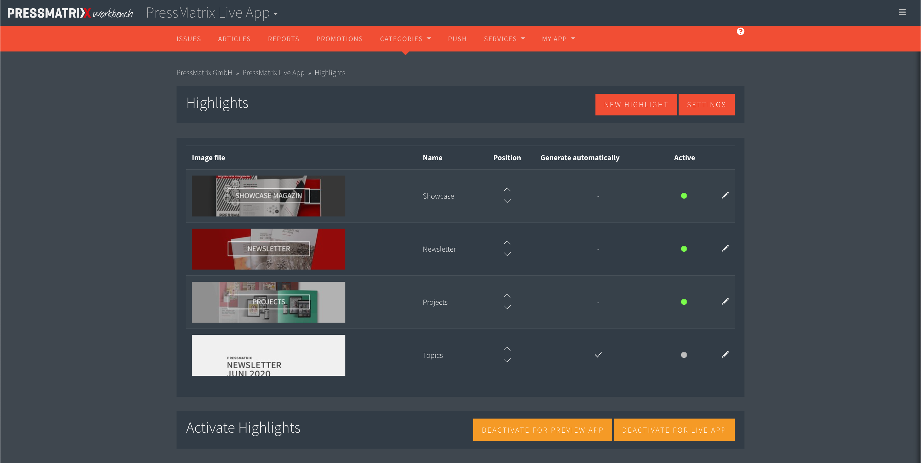Open the Showcase Magazin thumbnail image
Screen dimensions: 921x463
(269, 196)
